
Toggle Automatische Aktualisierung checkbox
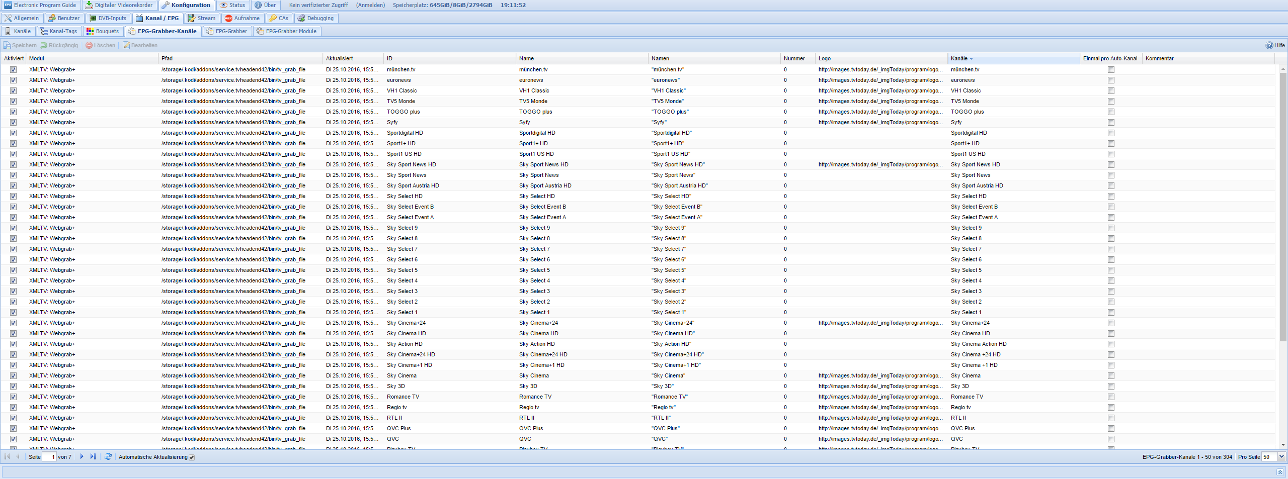(192, 457)
